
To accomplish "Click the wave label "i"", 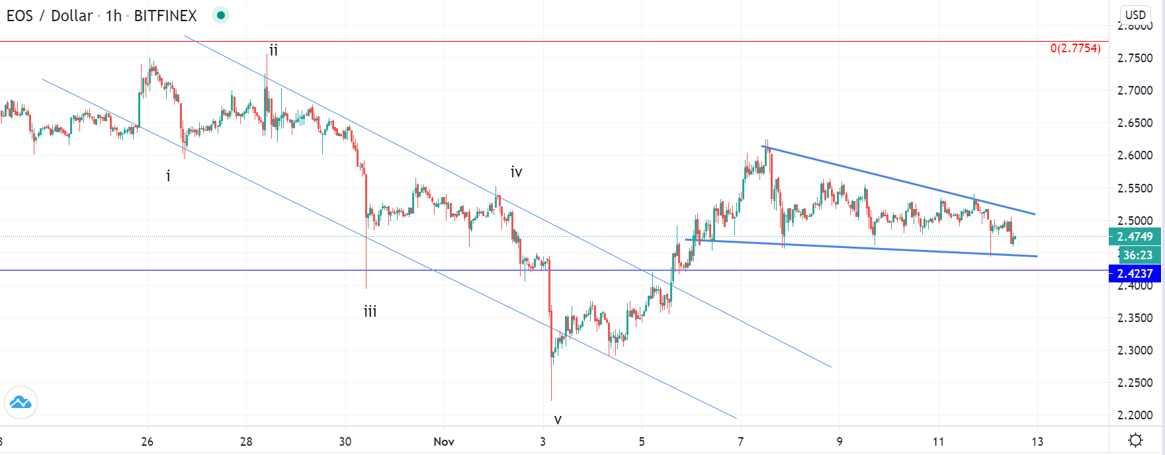I will click(x=168, y=176).
